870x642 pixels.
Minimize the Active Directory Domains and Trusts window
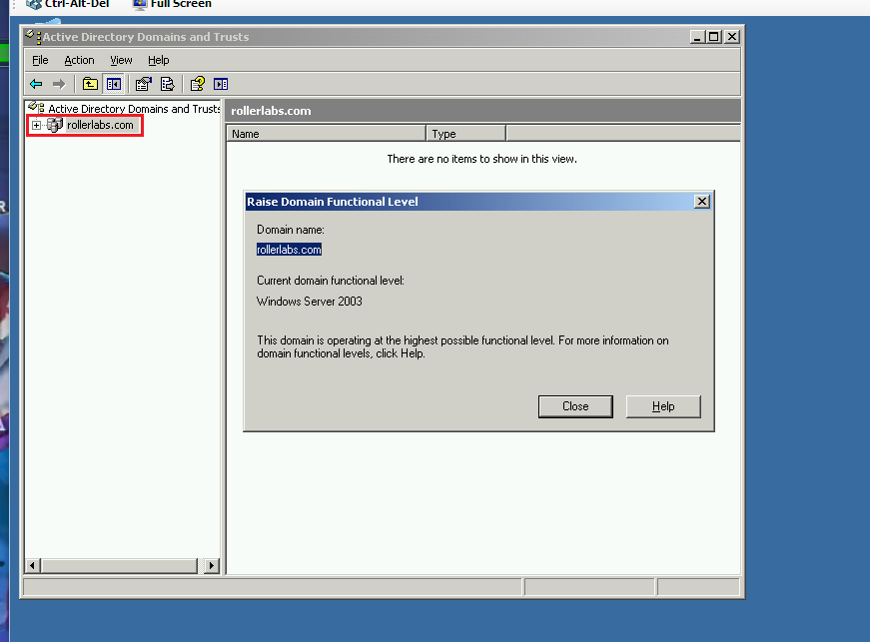click(697, 37)
